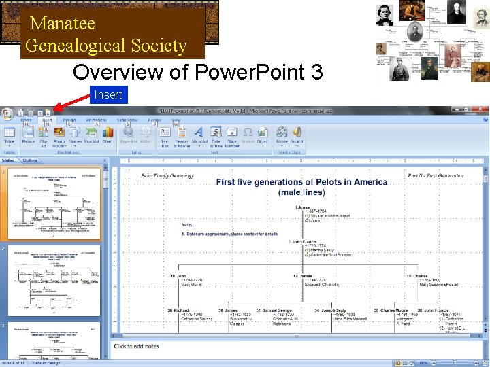Click the note 'Dates are approximate' text

click(230, 234)
